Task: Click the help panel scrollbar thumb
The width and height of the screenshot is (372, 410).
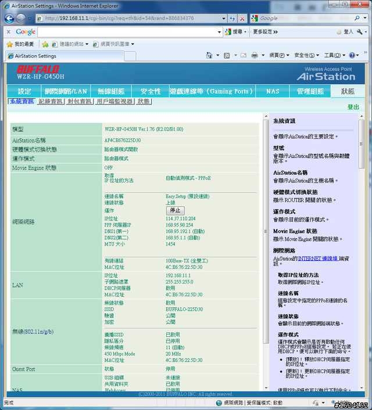Action: coord(362,145)
